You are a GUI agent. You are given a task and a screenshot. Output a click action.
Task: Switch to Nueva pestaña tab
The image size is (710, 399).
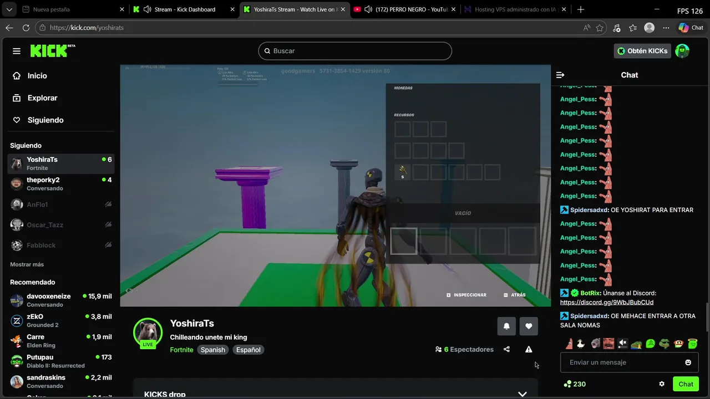click(72, 9)
